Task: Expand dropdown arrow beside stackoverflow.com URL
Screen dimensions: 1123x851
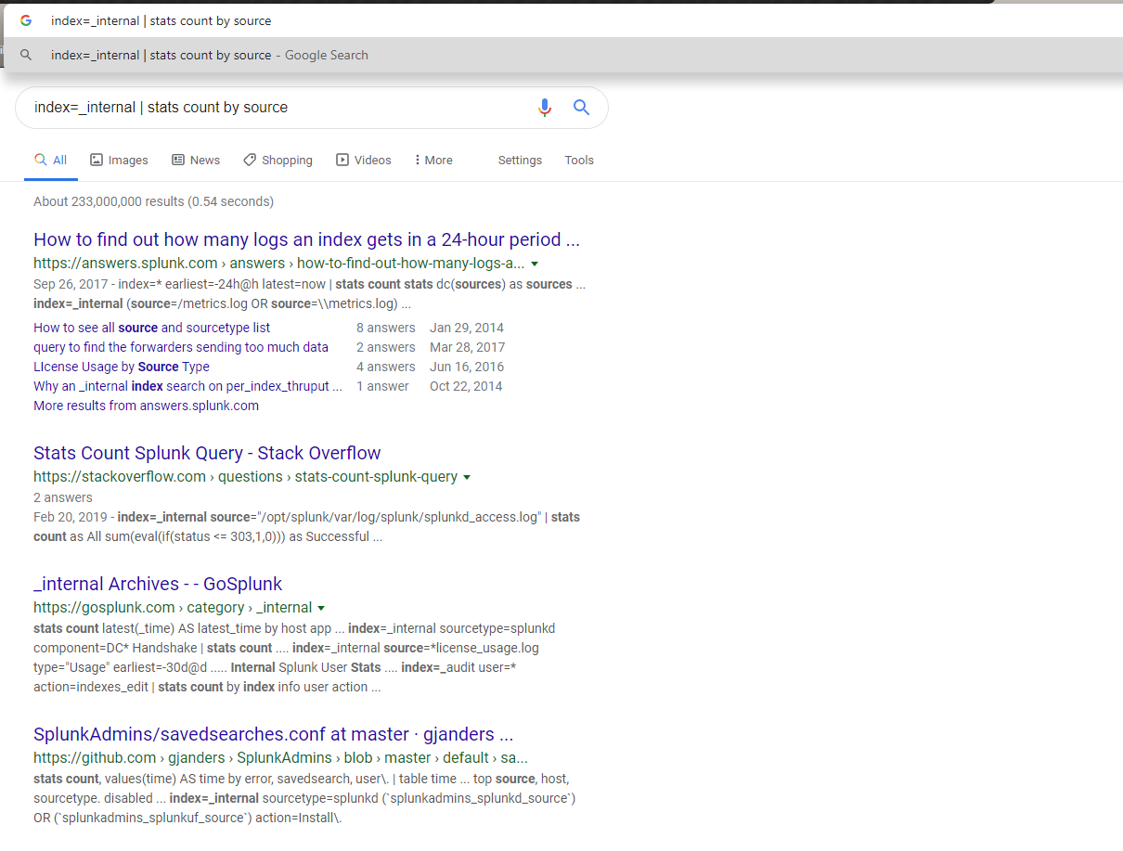Action: pos(467,477)
